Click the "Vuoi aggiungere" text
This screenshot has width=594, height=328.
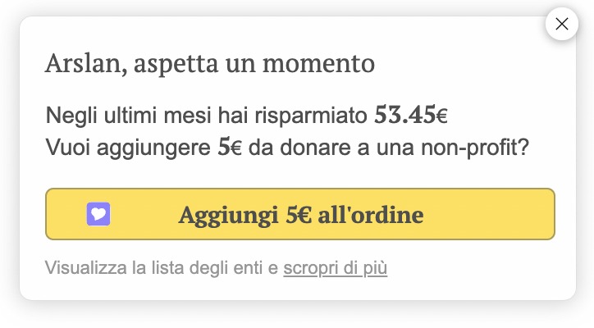pyautogui.click(x=128, y=148)
